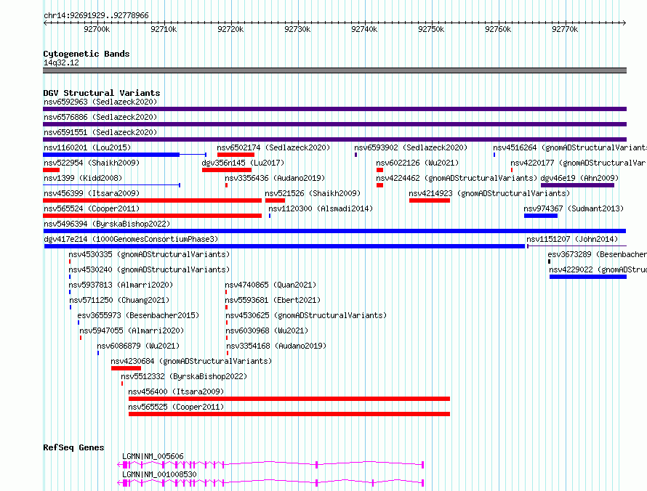Click the ruler's left arrow end
Viewport: 647px width, 491px height.
point(46,23)
